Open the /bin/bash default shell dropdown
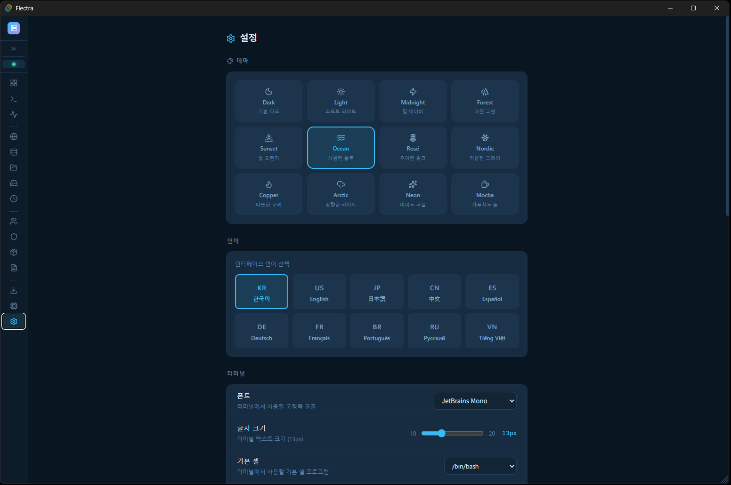 point(480,466)
